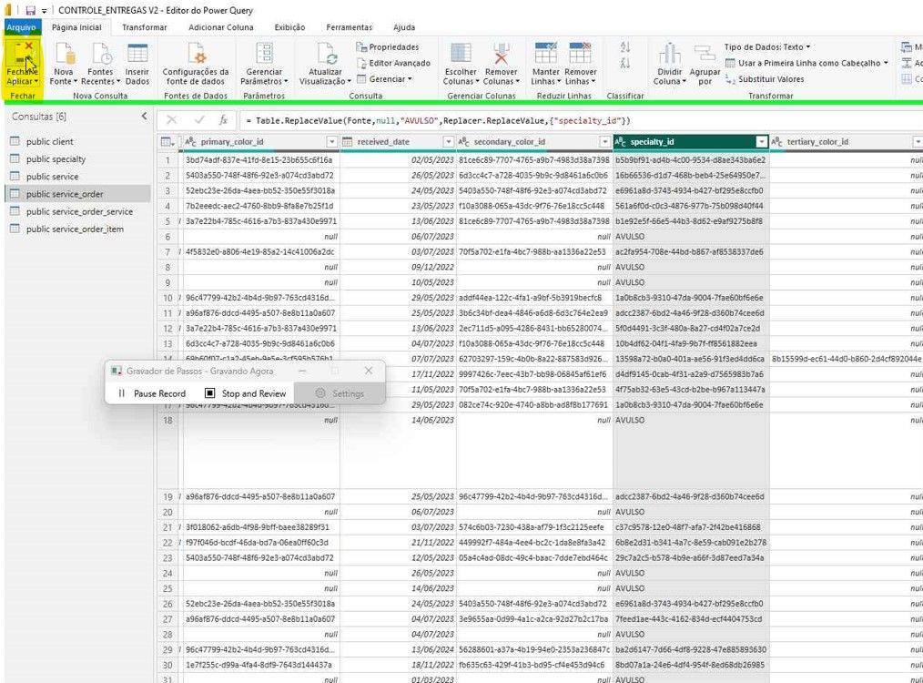The width and height of the screenshot is (923, 683).
Task: Open the Arquivo menu
Action: tap(21, 27)
